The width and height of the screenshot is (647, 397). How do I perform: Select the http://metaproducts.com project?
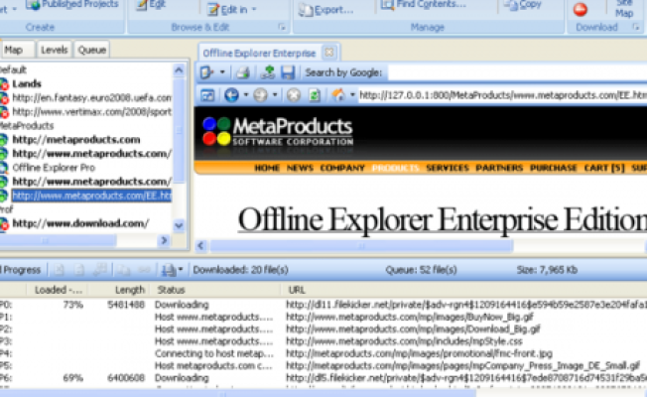(76, 140)
